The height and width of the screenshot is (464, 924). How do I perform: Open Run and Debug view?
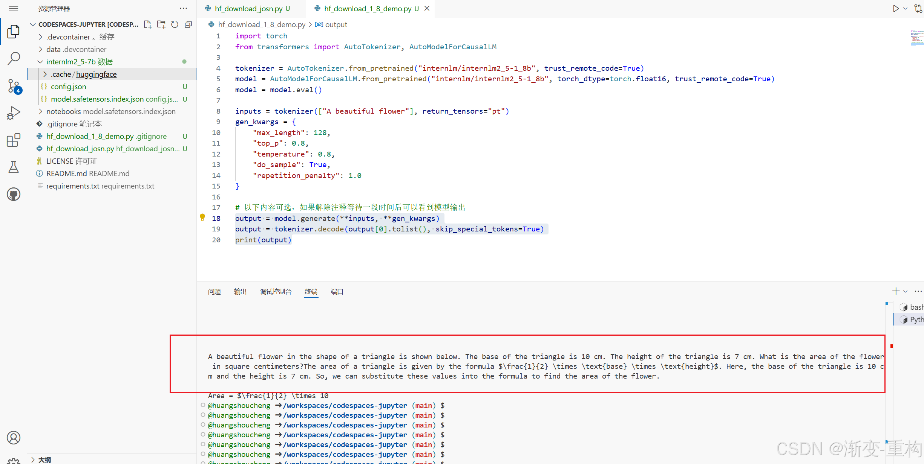point(14,113)
